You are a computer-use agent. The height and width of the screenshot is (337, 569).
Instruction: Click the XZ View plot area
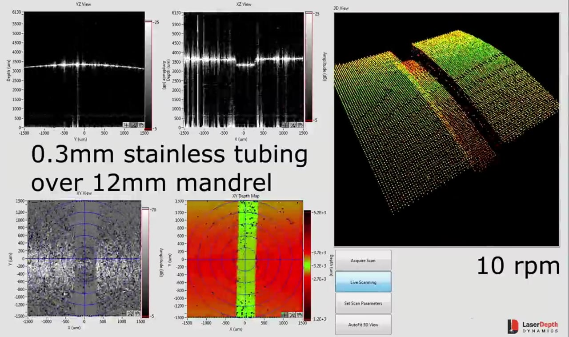pyautogui.click(x=243, y=69)
